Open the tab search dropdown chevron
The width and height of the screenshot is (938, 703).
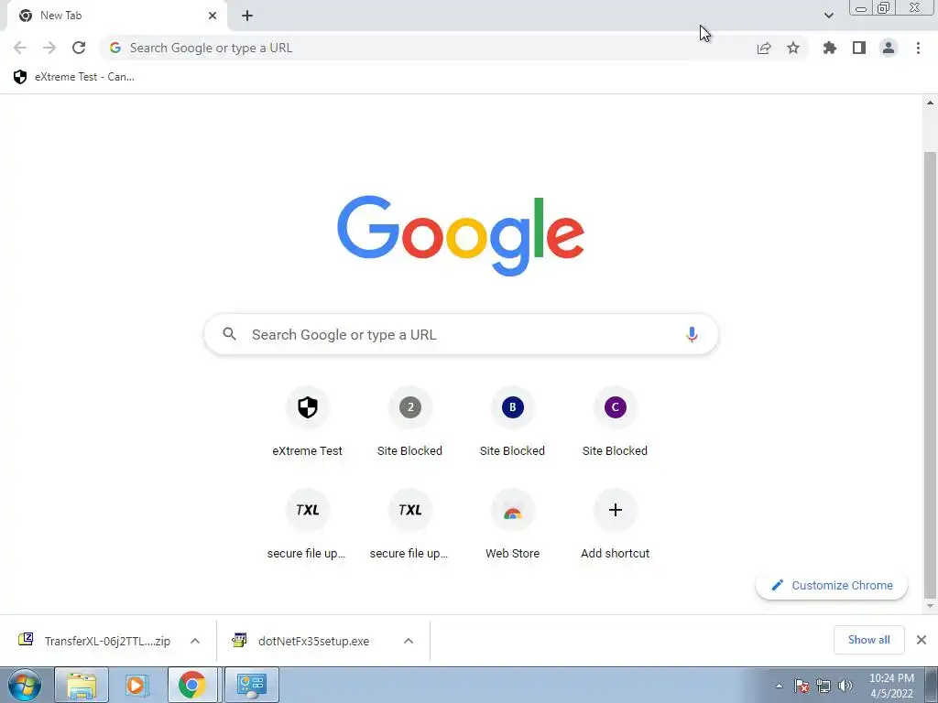[828, 16]
